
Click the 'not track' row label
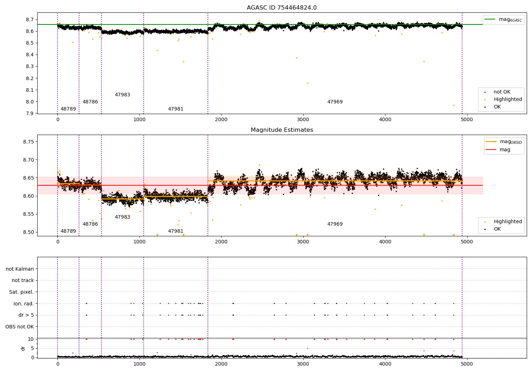point(23,281)
